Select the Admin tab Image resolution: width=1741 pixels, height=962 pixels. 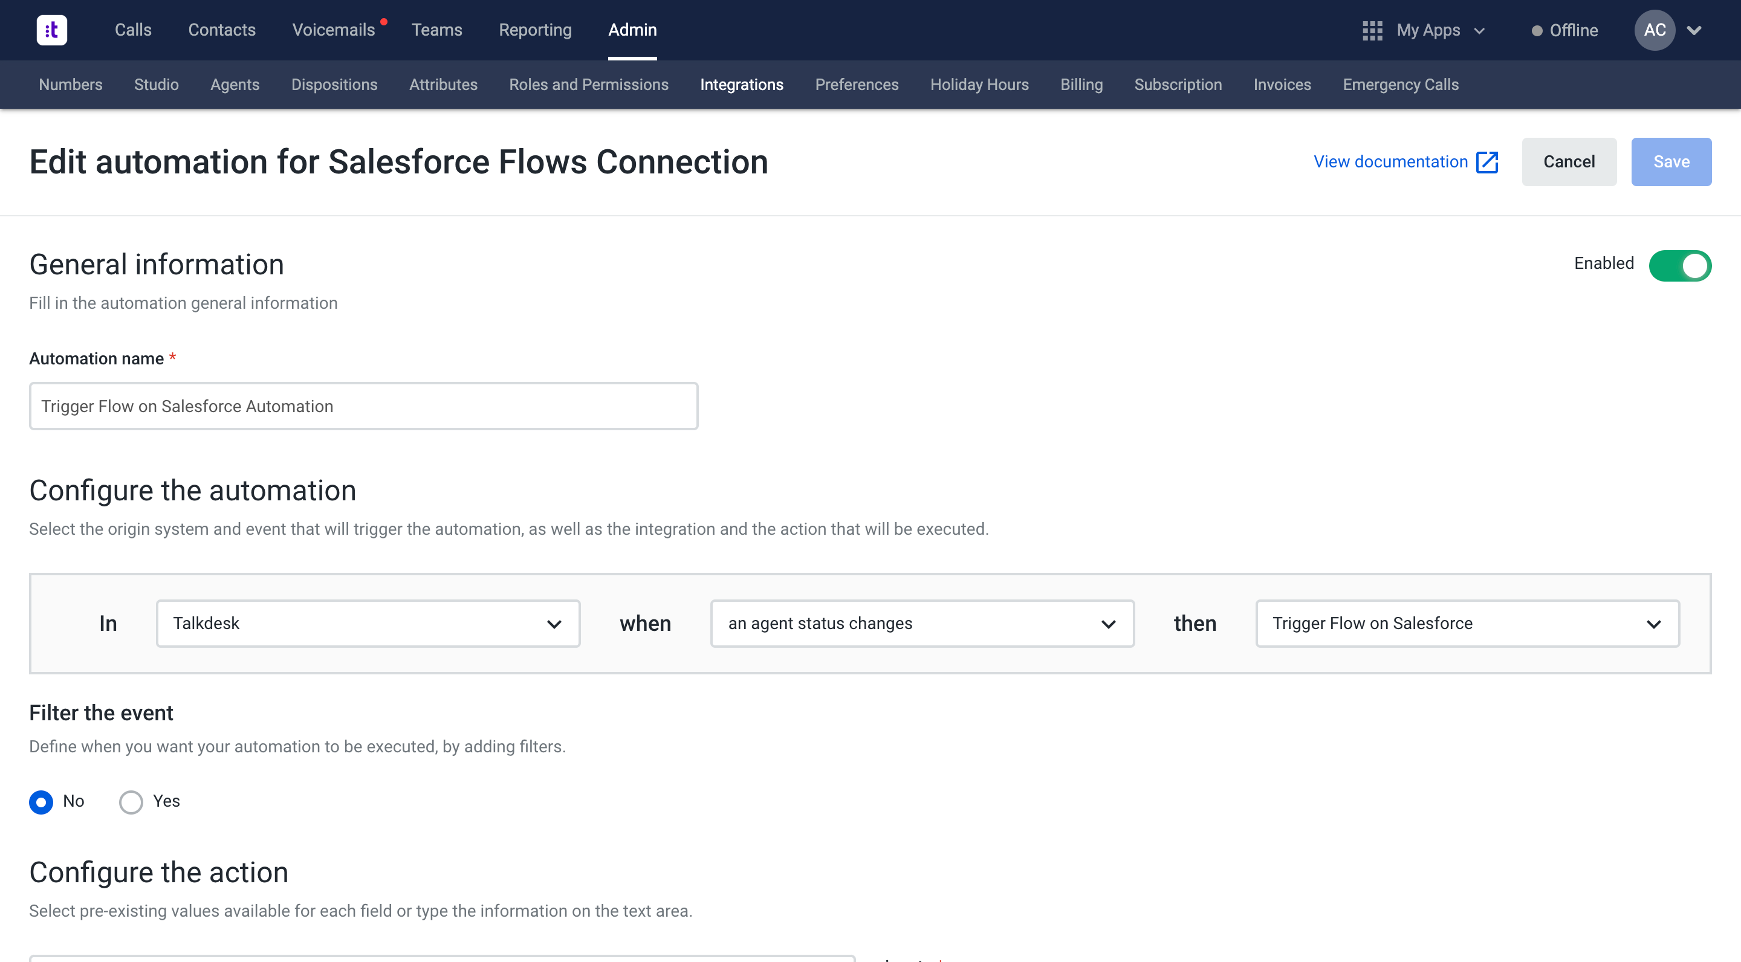click(632, 30)
